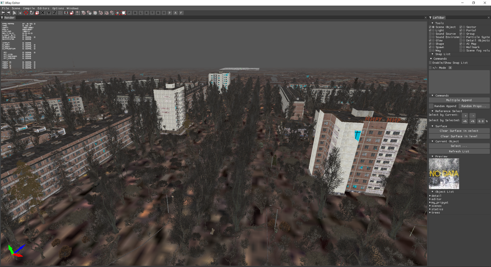The width and height of the screenshot is (491, 267).
Task: Switch to Right view with R button
Action: point(147,13)
